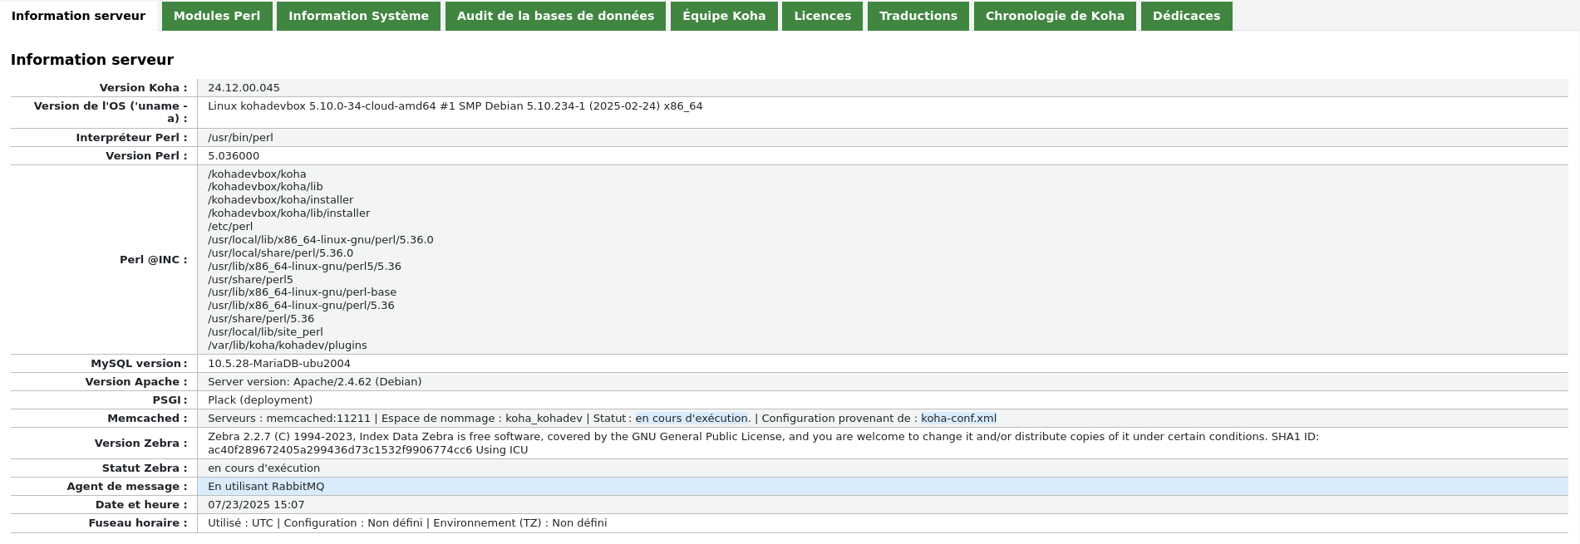Select the Plack (deployment) value
This screenshot has height=544, width=1580.
(x=260, y=400)
